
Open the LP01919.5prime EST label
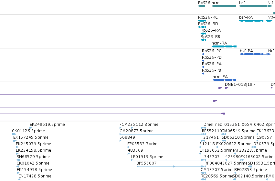(x=147, y=157)
